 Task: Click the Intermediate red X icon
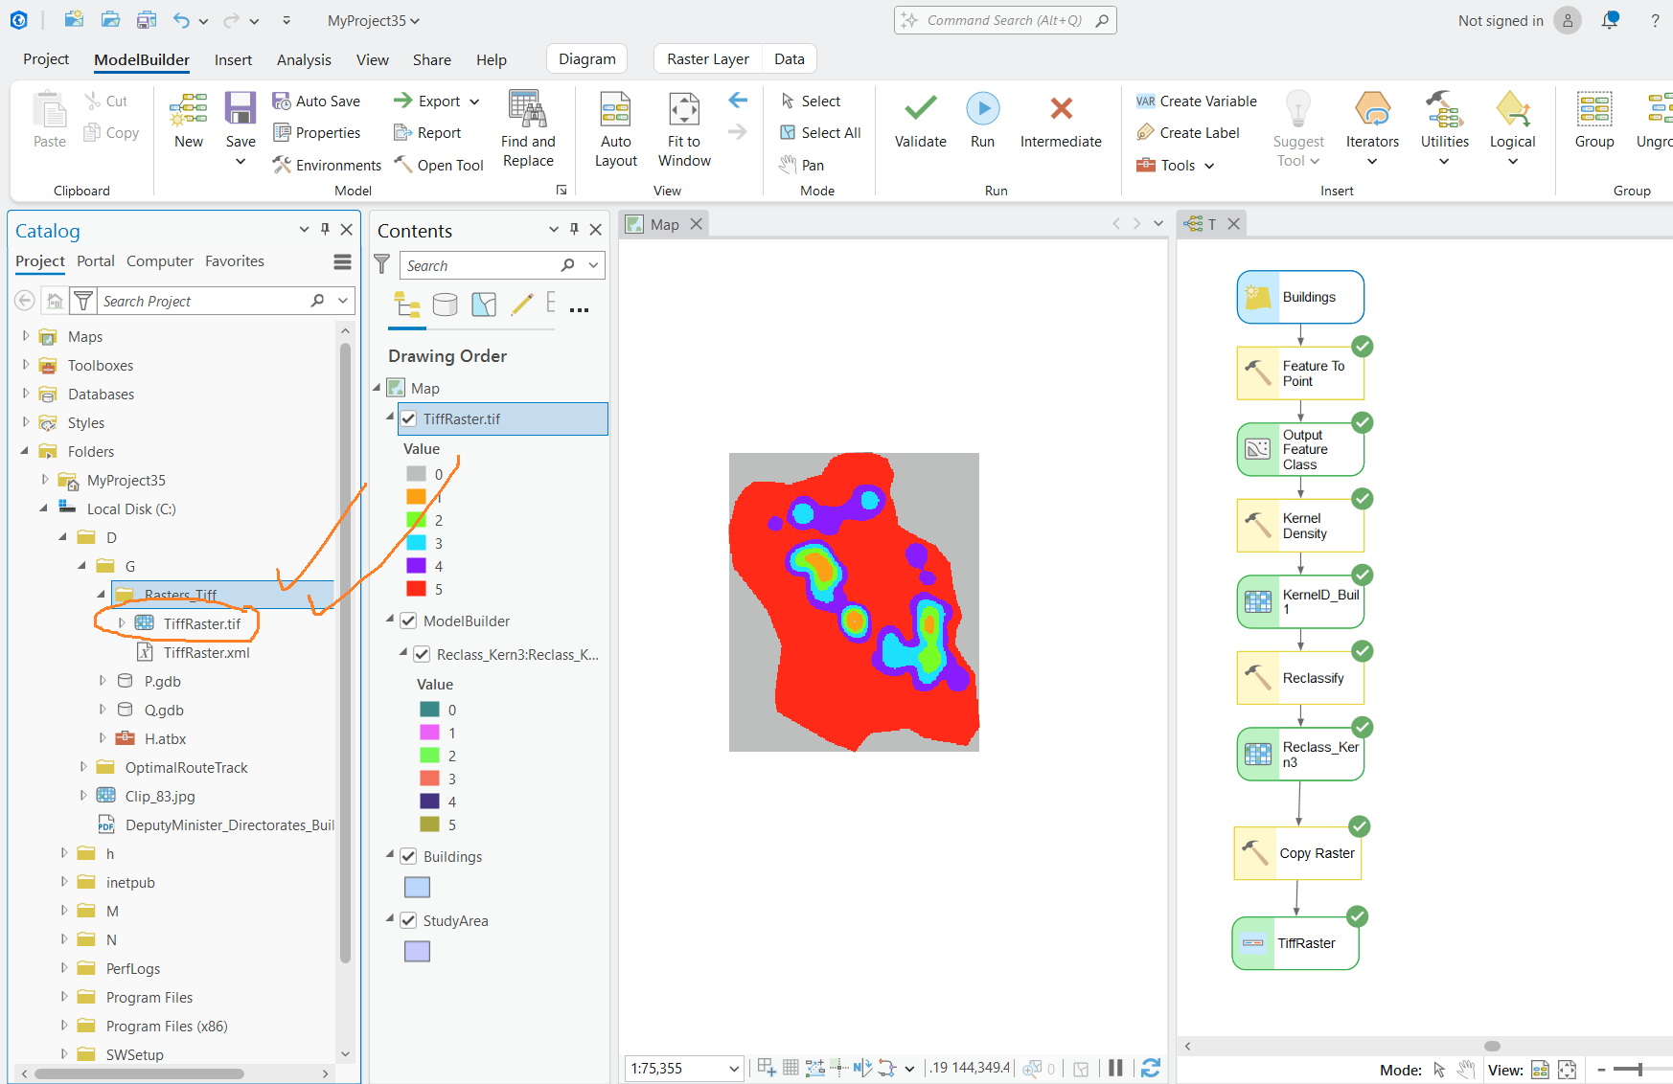(1061, 108)
